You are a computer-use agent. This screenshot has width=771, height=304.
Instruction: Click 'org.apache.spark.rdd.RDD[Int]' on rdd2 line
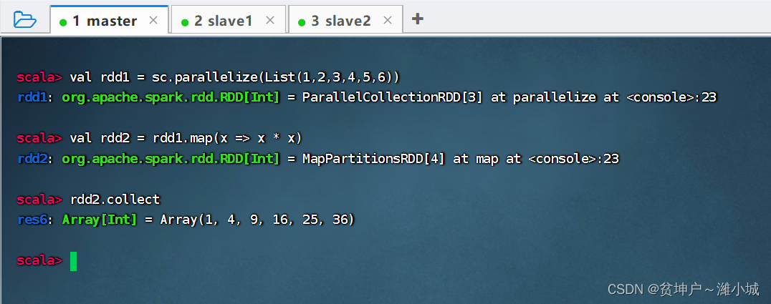(x=171, y=159)
